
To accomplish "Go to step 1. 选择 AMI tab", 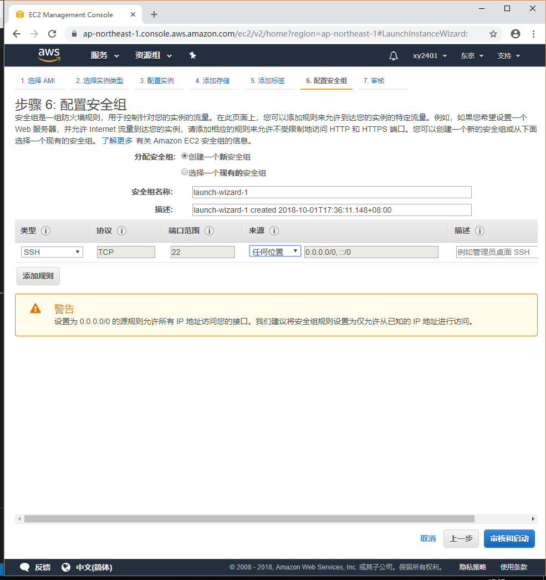I will (x=38, y=81).
